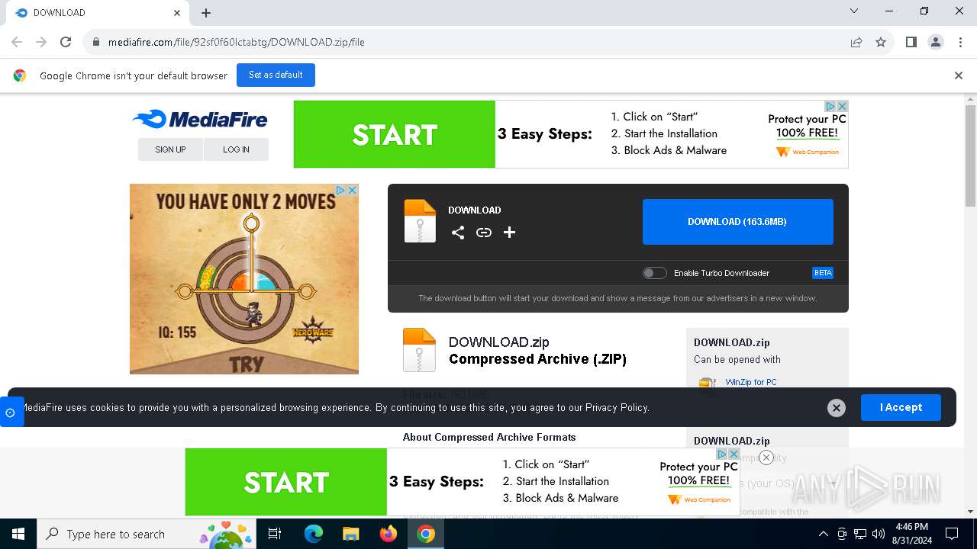977x549 pixels.
Task: Bookmark this page with the star icon
Action: 881,42
